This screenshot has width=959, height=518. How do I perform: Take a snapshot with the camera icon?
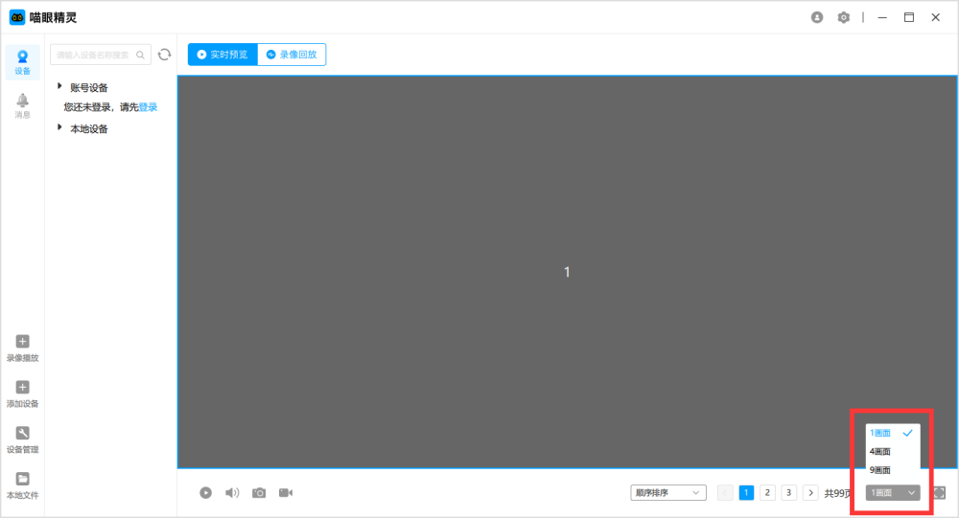[x=259, y=493]
